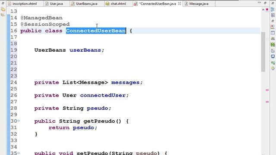Click the UserBeans type on line 19
The width and height of the screenshot is (276, 155).
(x=50, y=50)
